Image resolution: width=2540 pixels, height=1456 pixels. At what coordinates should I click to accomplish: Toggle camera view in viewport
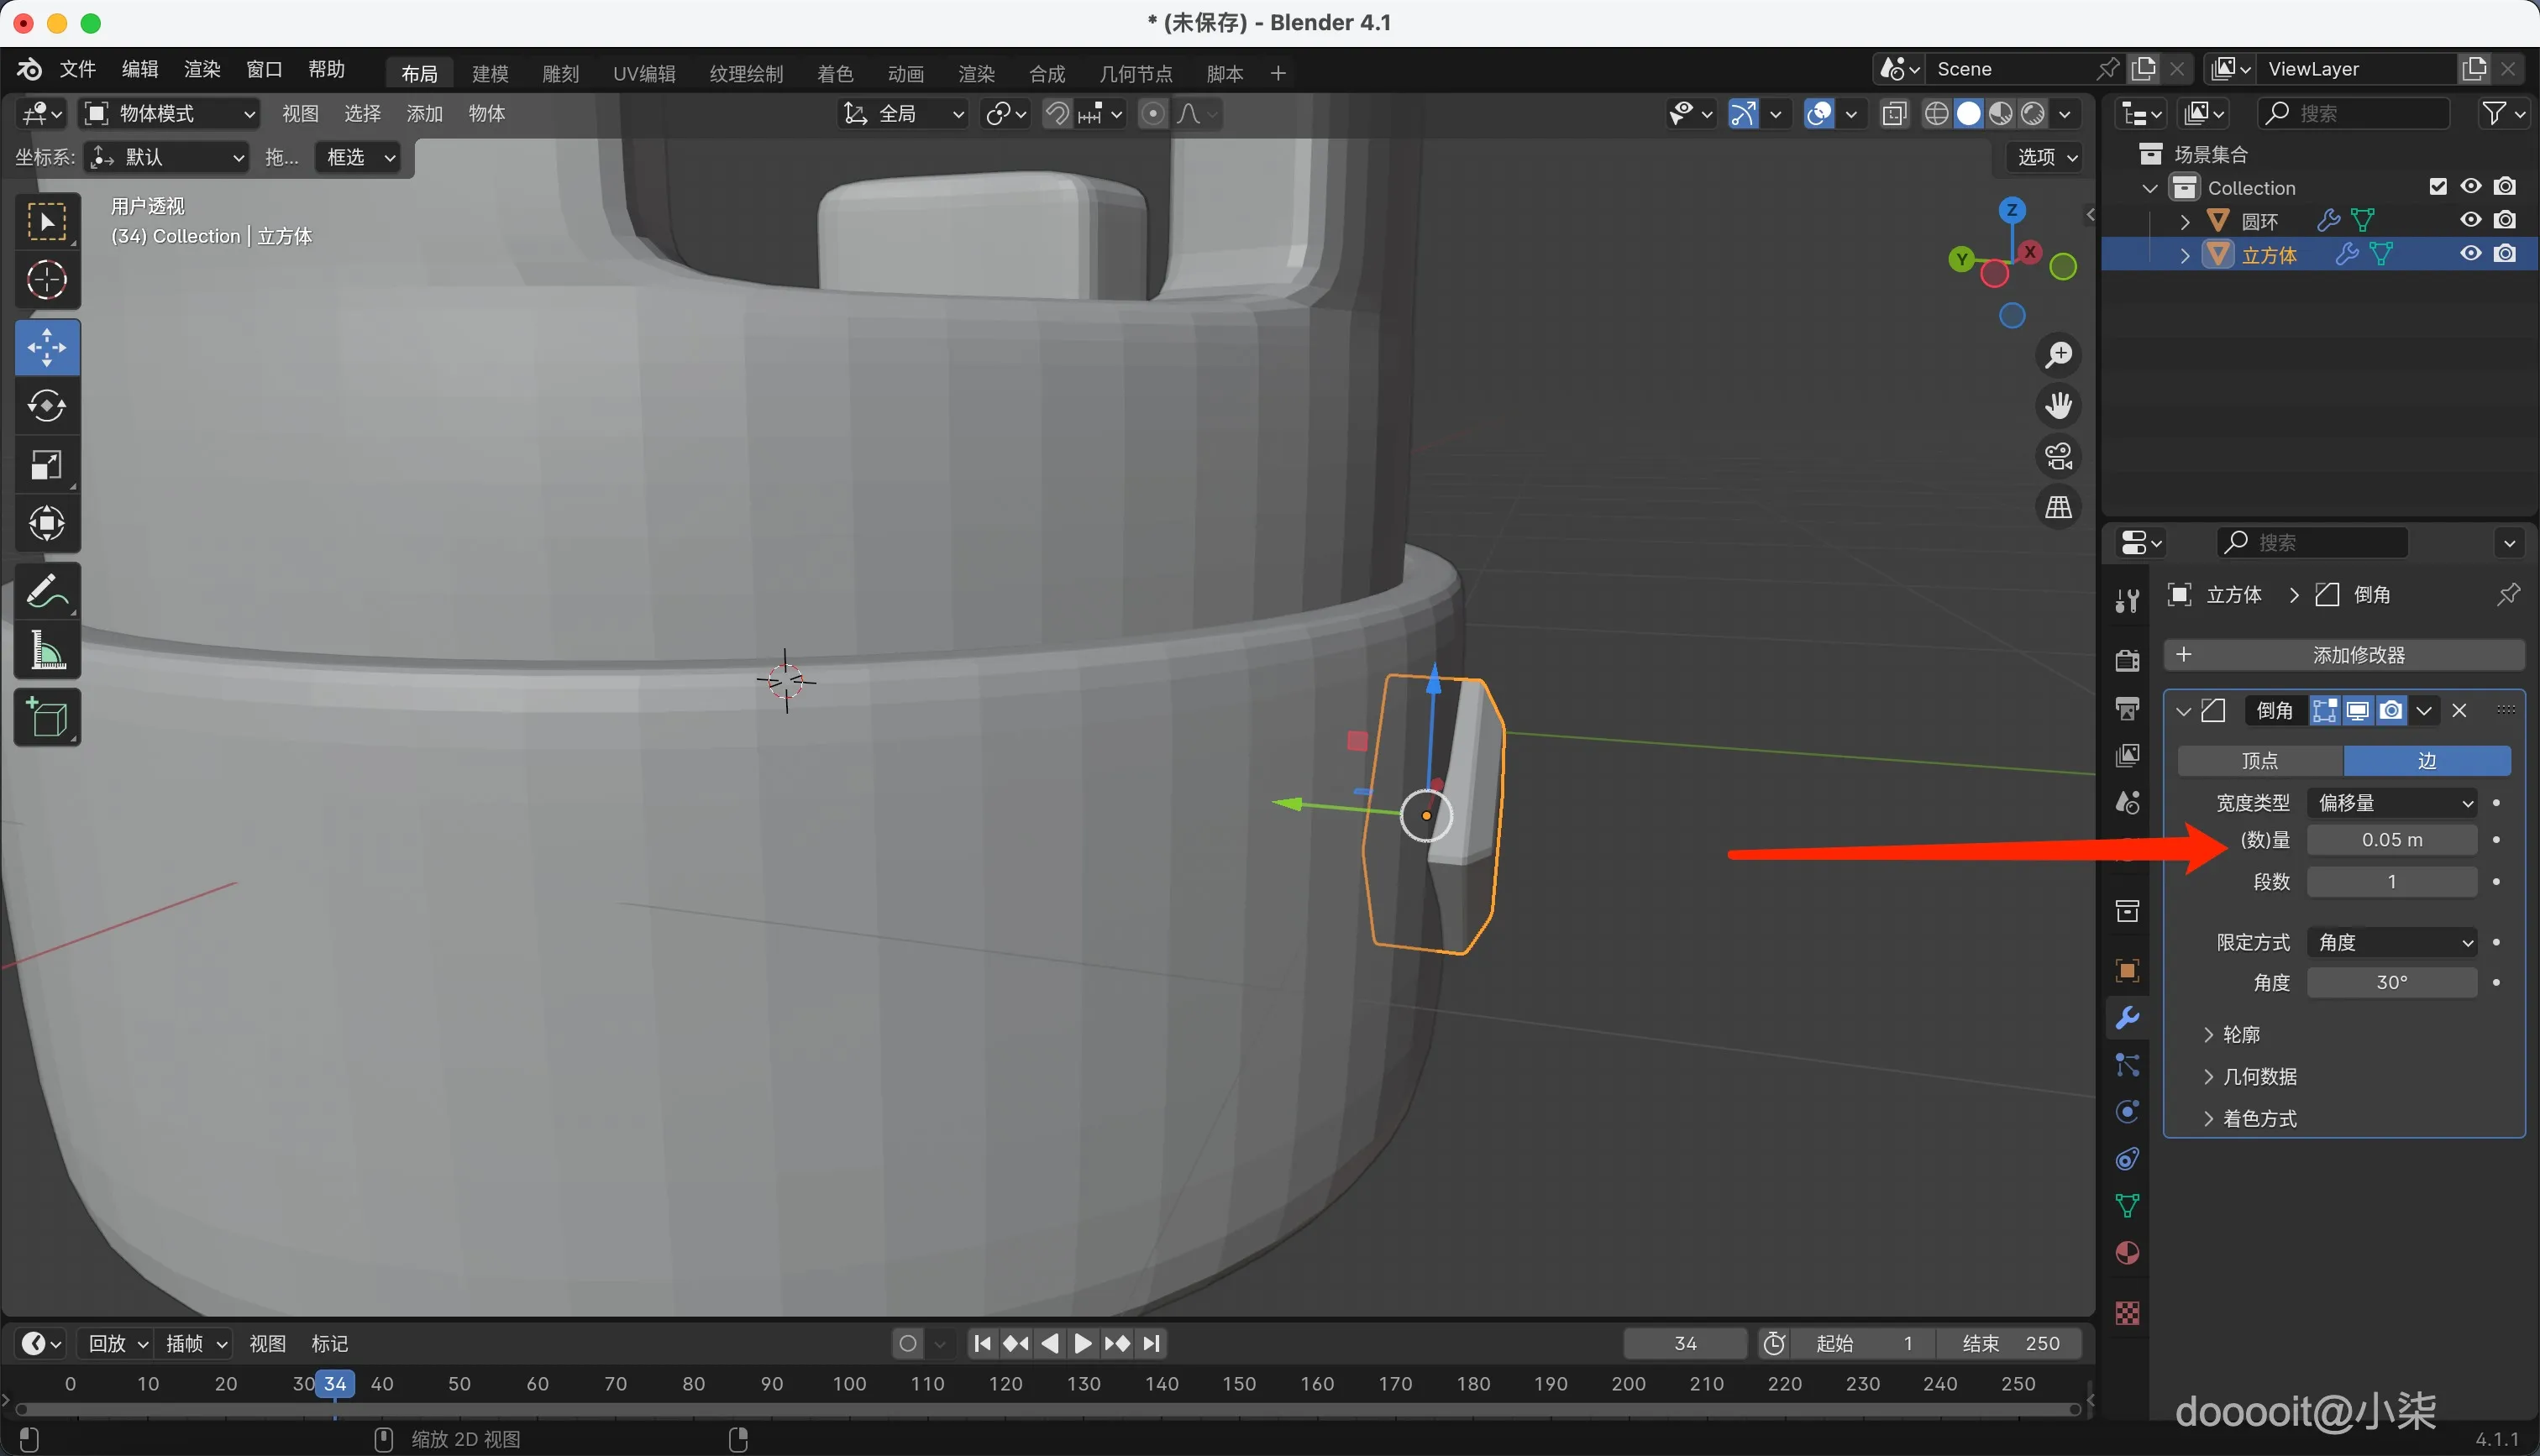(x=2058, y=456)
